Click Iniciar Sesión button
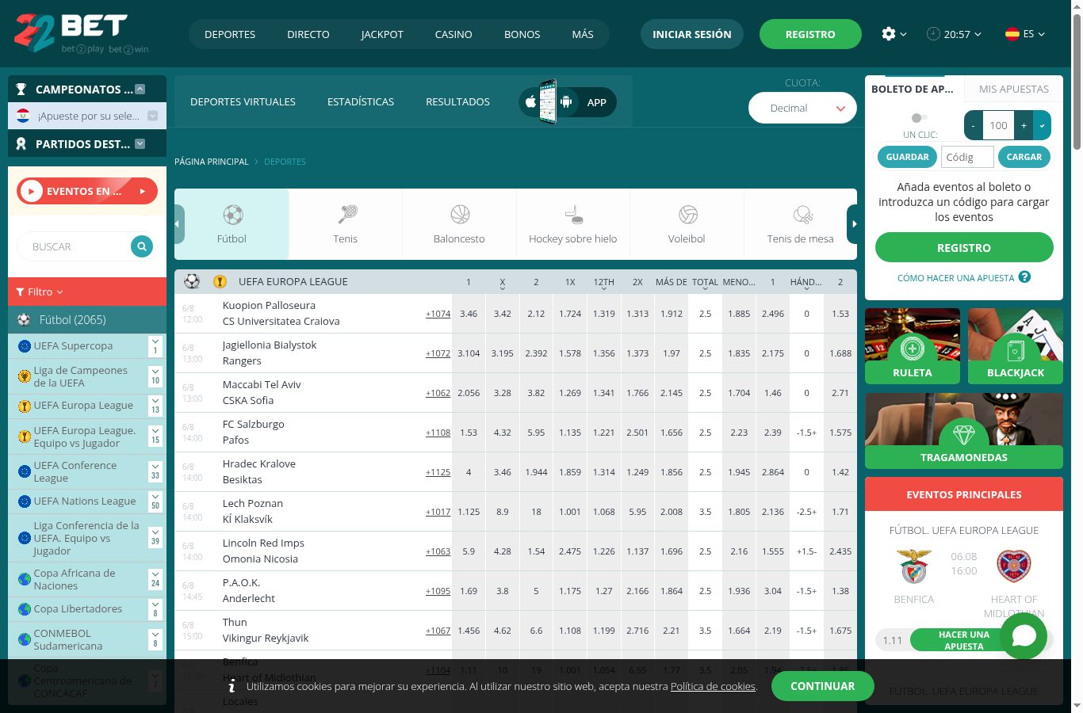The height and width of the screenshot is (713, 1083). (692, 34)
